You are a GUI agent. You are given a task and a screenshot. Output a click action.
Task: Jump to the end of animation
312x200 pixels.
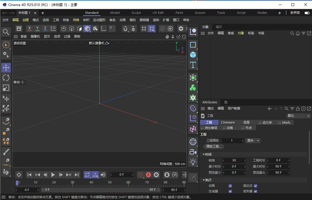(x=76, y=175)
